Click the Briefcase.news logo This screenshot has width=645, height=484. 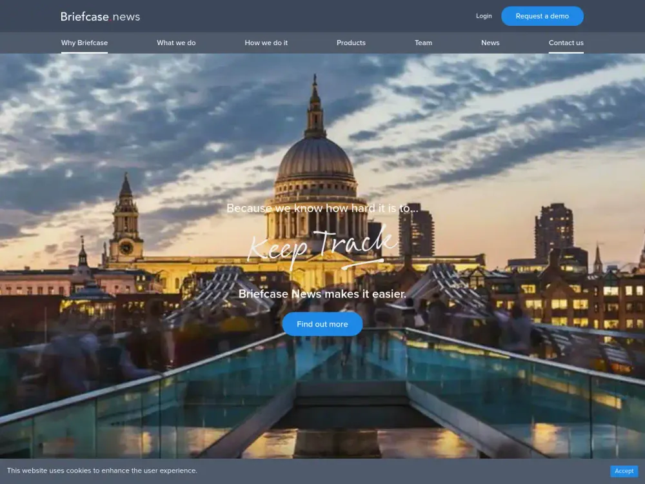(x=100, y=16)
